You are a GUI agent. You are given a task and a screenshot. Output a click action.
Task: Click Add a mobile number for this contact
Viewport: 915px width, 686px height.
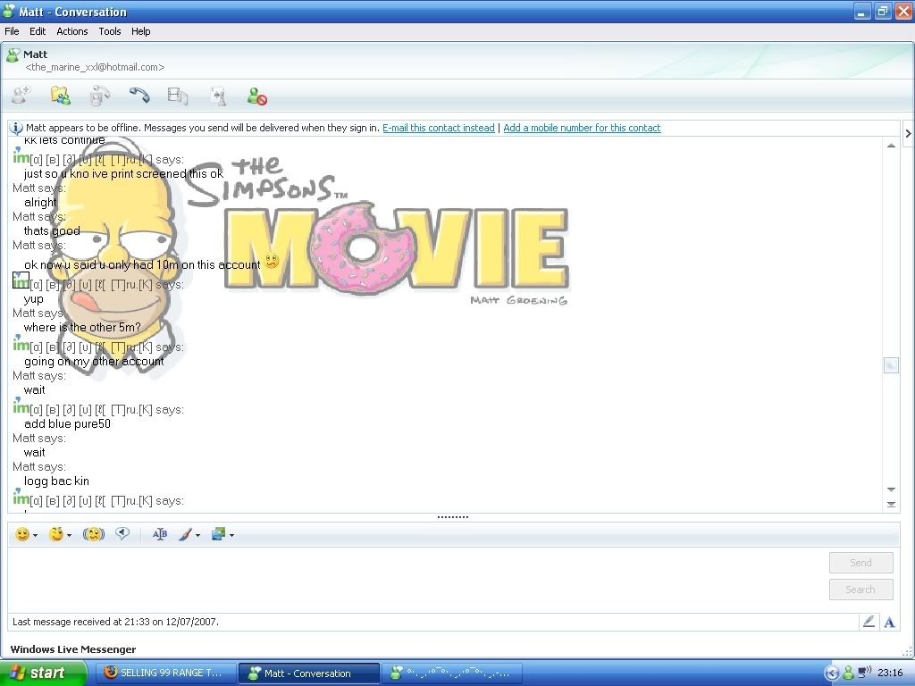click(582, 128)
